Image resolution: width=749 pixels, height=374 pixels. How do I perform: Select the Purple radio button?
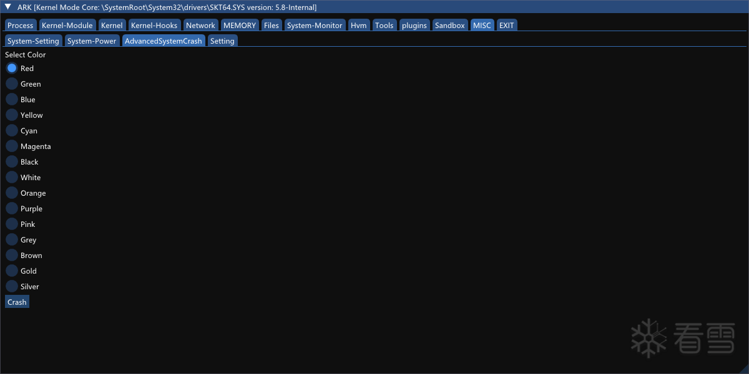pos(12,208)
